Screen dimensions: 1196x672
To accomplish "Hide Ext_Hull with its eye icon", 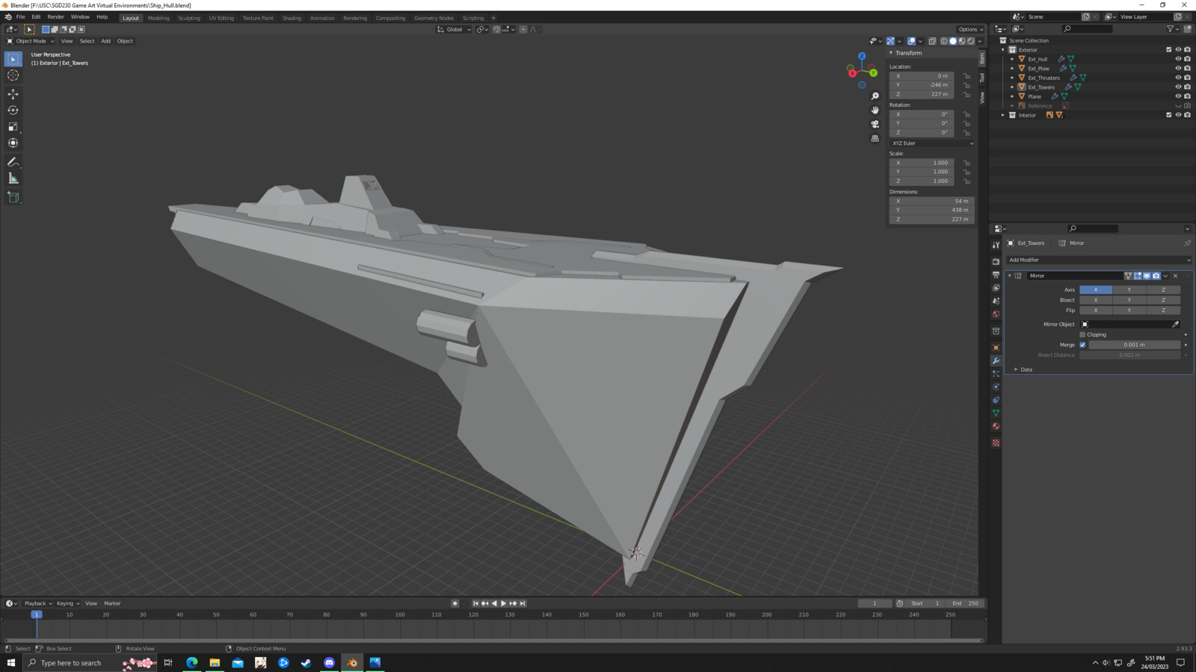I will pos(1178,59).
